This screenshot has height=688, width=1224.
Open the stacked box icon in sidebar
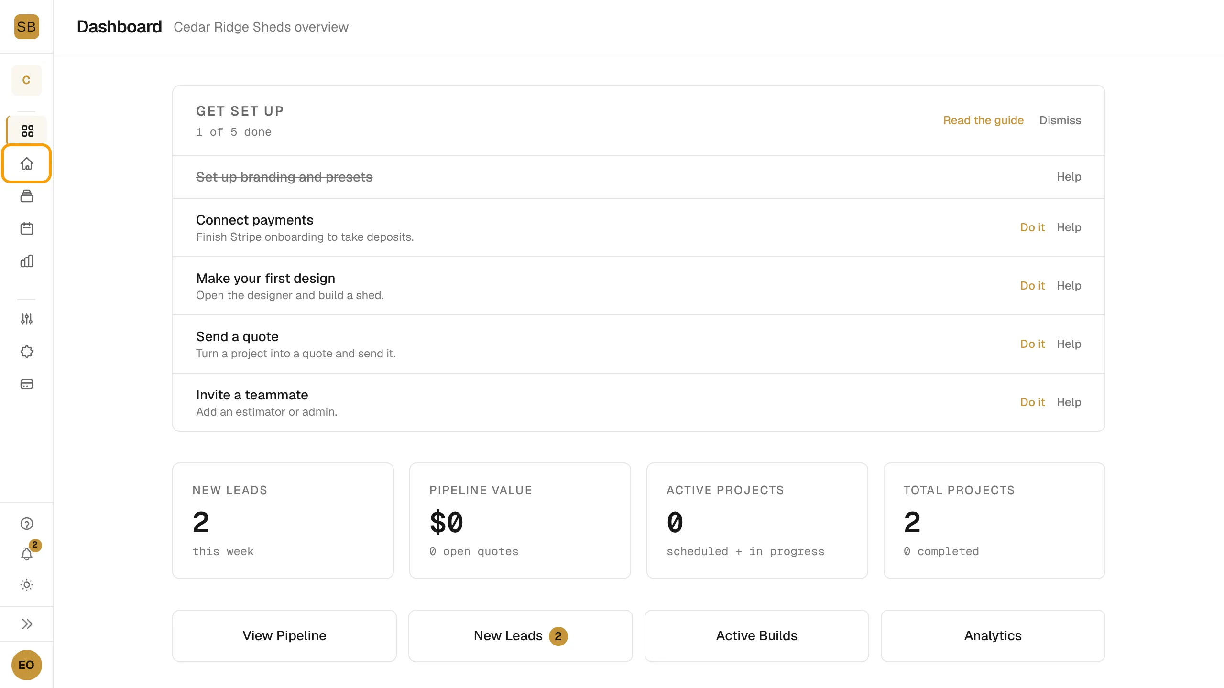(27, 196)
